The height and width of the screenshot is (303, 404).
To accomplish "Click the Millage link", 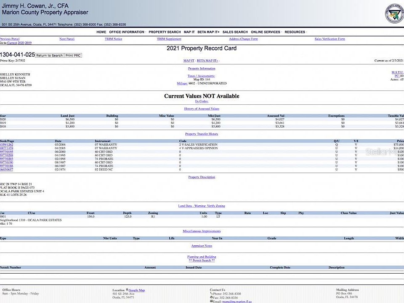I will (182, 83).
